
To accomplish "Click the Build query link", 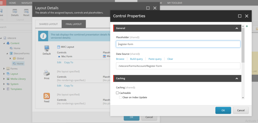I will [x=136, y=59].
